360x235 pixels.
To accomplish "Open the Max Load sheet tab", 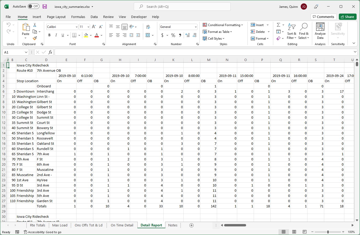I will [x=60, y=225].
